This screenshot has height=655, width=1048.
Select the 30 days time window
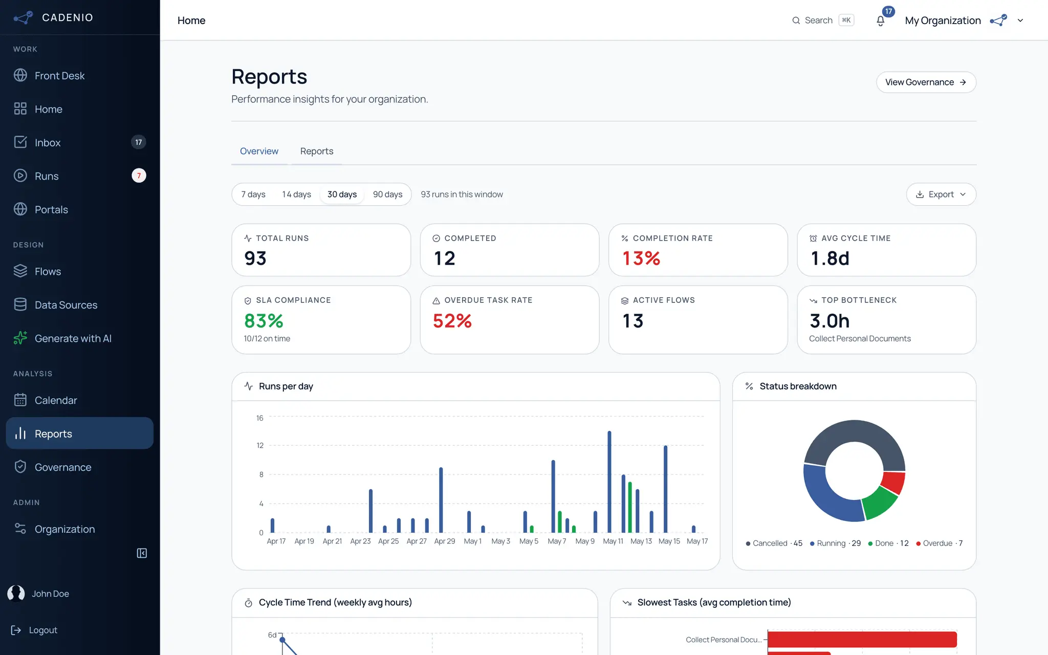coord(342,194)
